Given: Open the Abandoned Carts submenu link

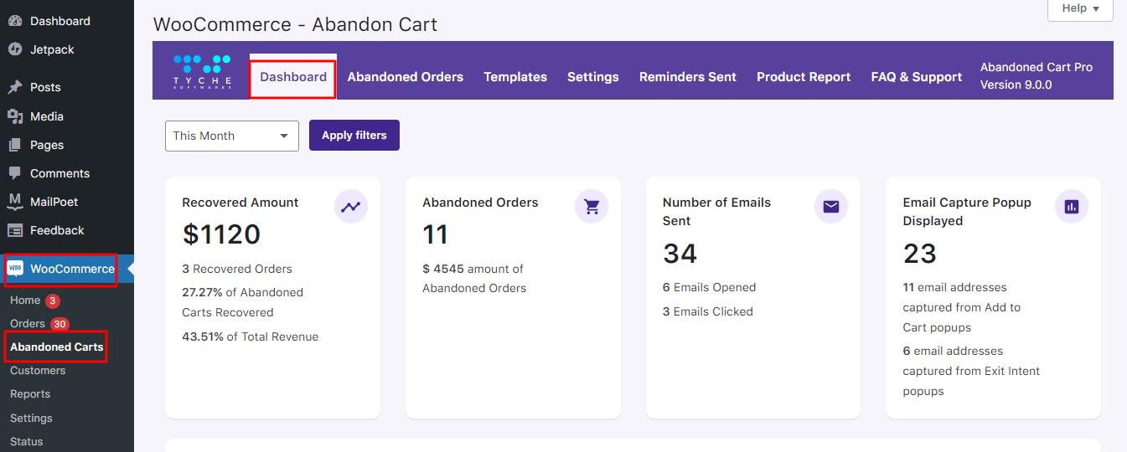Looking at the screenshot, I should [57, 347].
